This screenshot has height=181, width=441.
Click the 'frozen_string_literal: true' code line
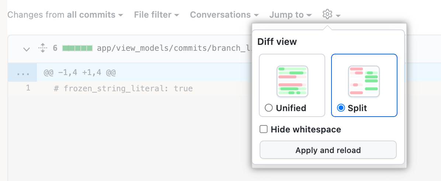[x=123, y=89]
